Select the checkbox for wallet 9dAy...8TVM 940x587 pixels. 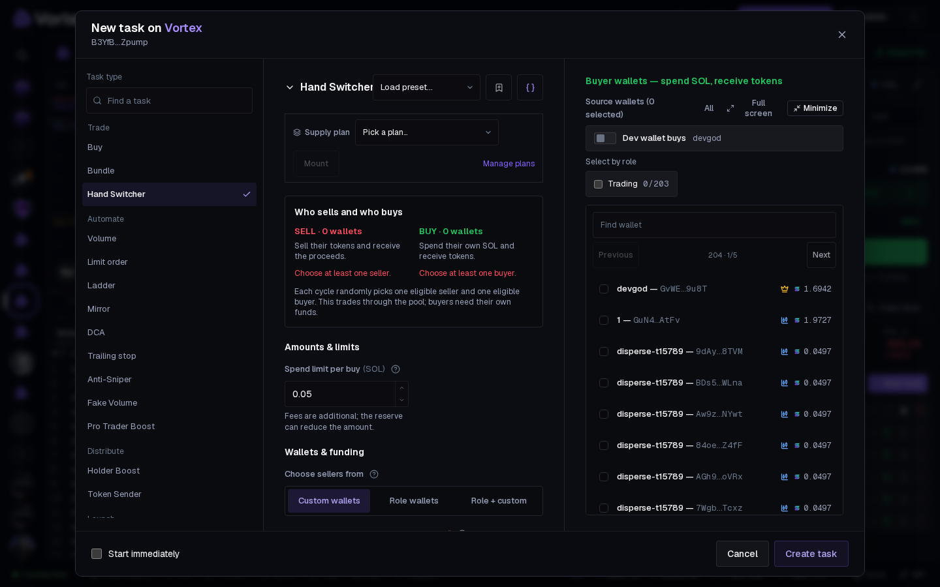click(604, 352)
